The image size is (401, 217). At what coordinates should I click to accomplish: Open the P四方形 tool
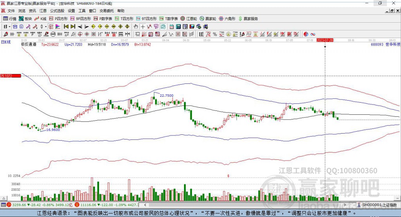(x=58, y=19)
